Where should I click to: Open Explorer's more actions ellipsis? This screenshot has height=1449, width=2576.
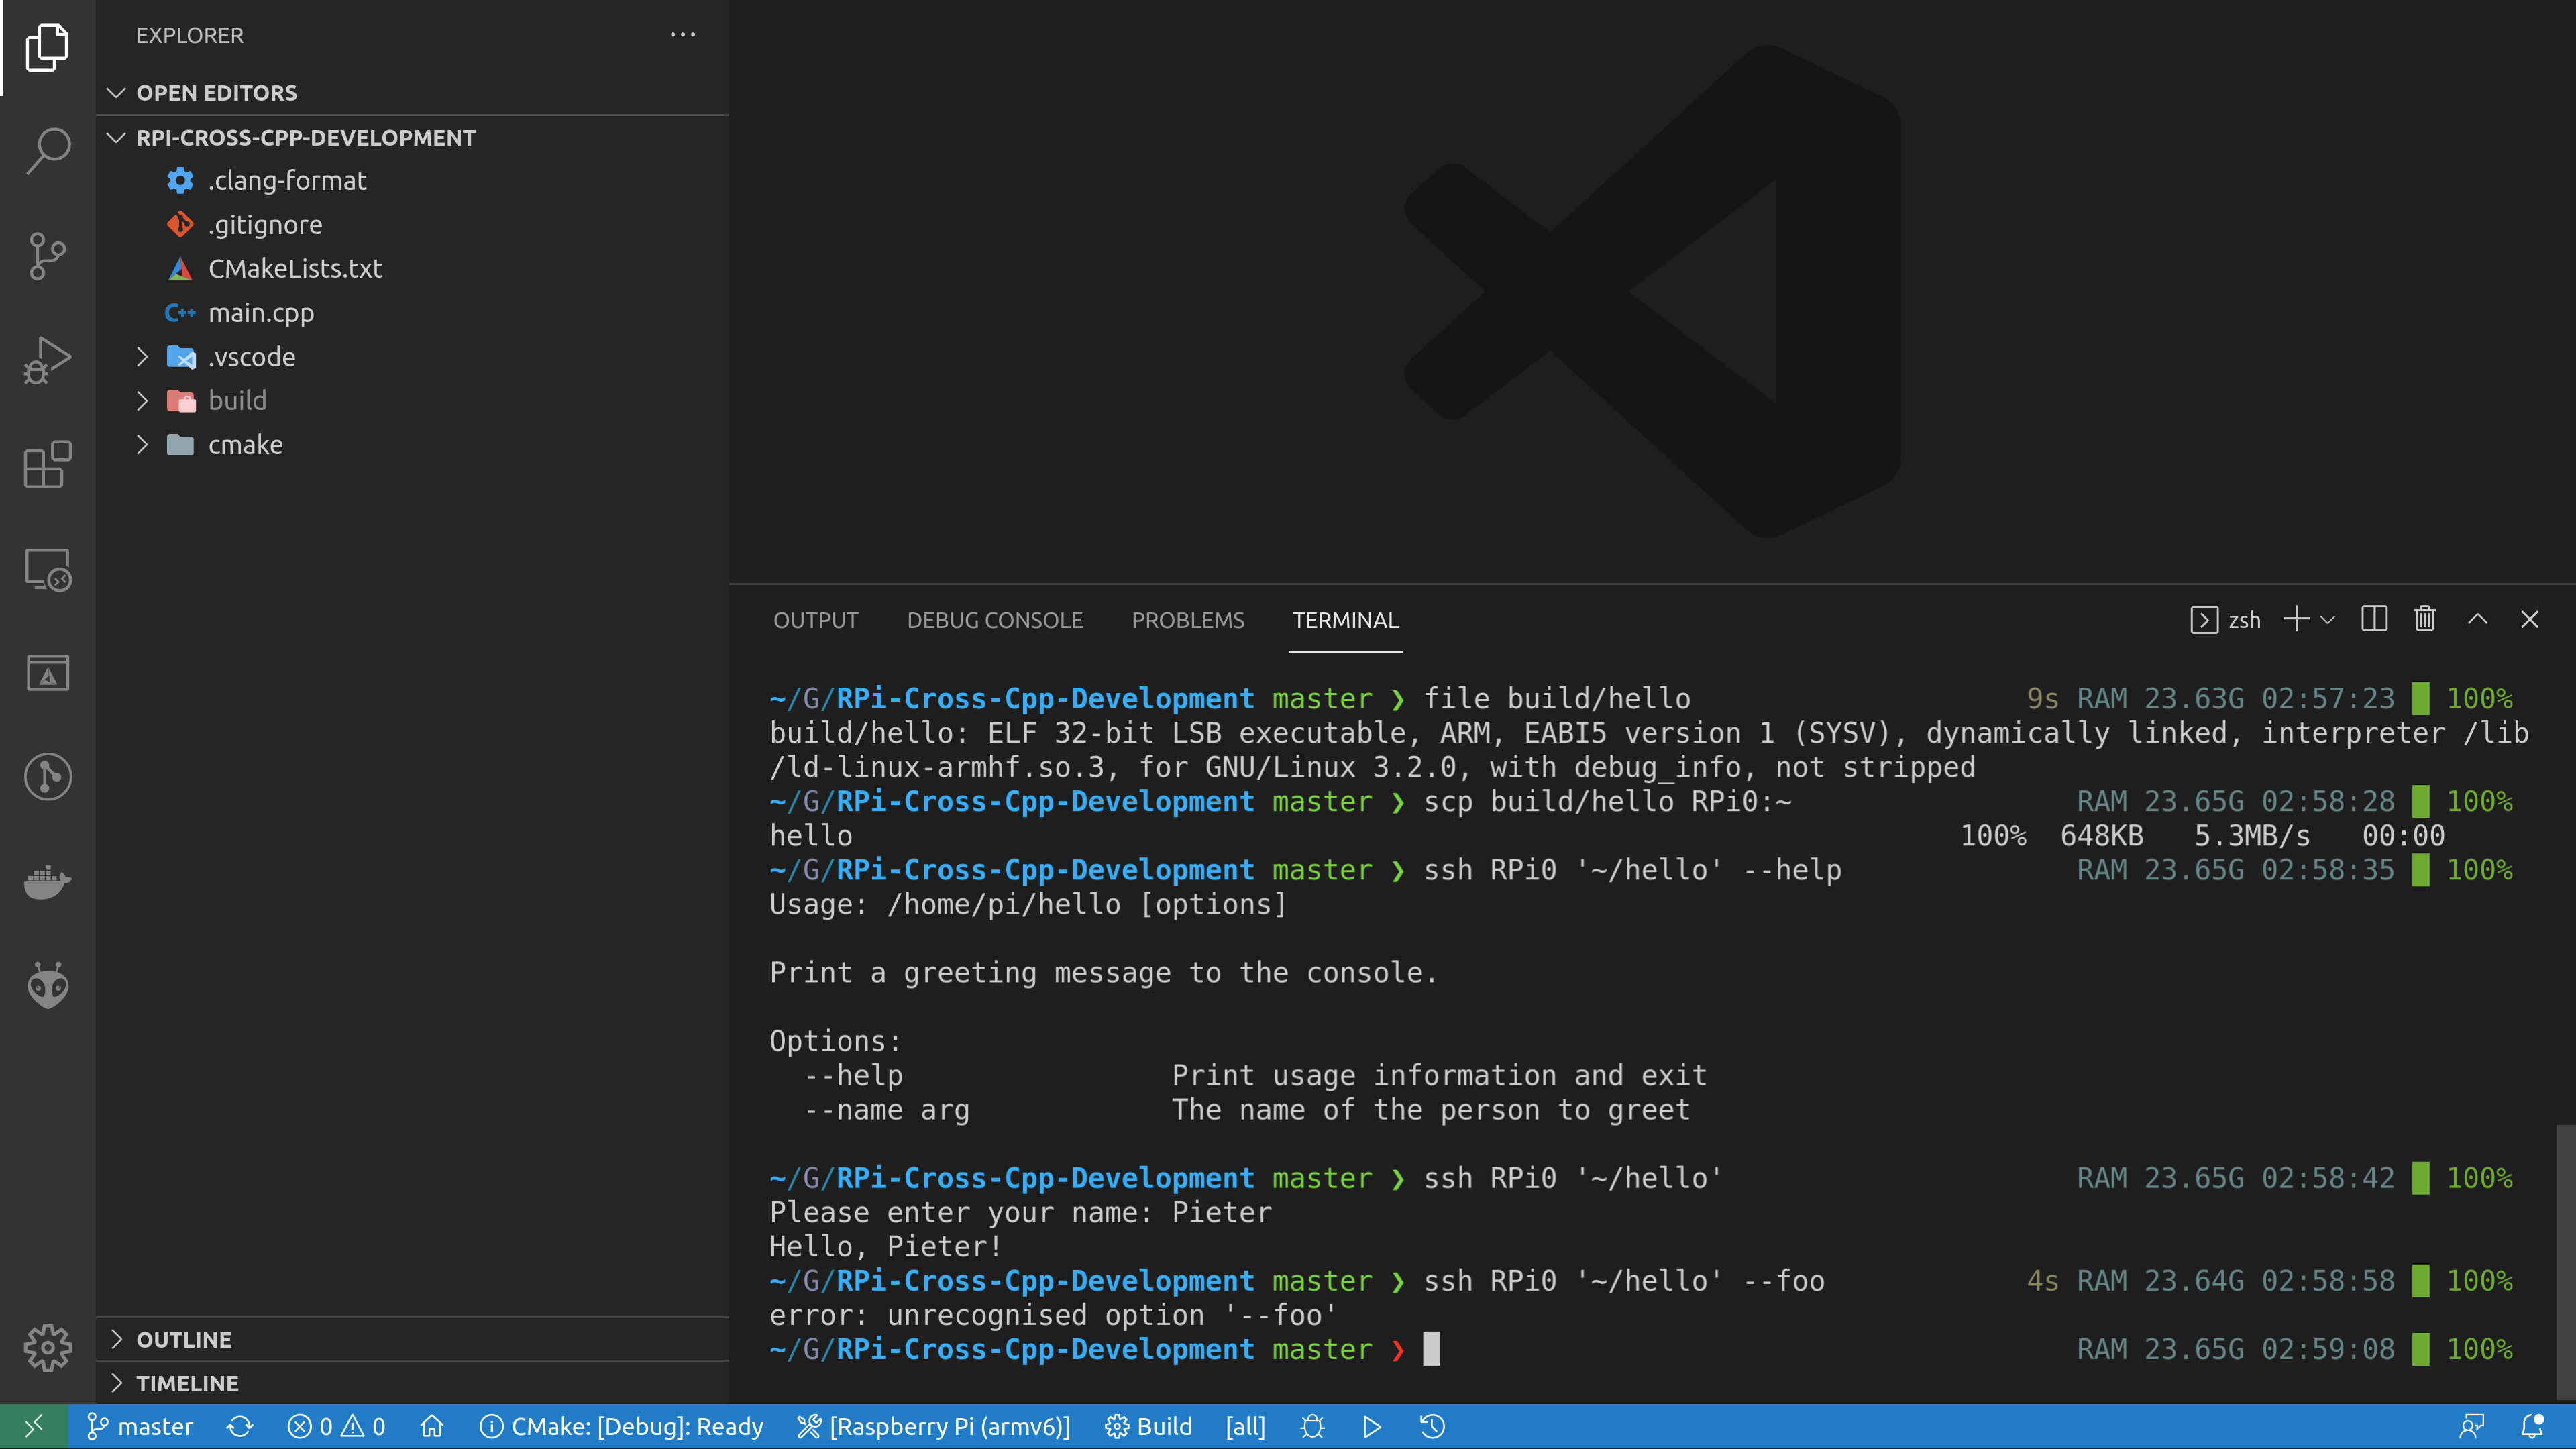pyautogui.click(x=683, y=35)
